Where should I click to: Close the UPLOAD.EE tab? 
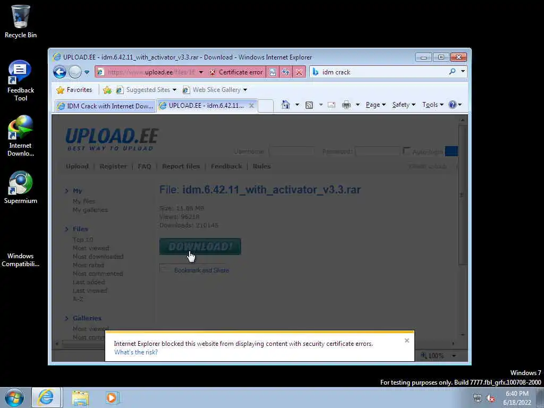coord(251,106)
